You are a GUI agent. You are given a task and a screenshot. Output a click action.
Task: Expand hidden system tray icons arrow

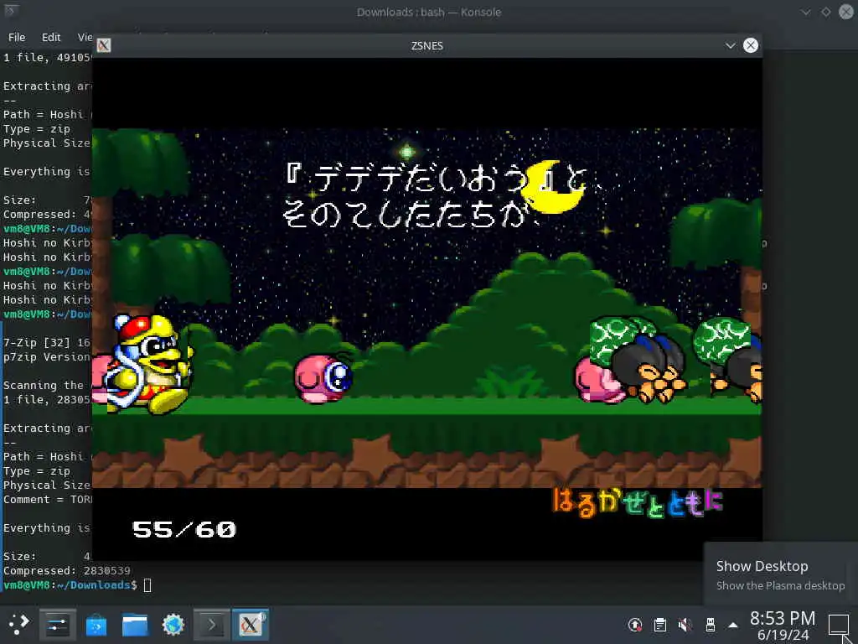tap(733, 625)
